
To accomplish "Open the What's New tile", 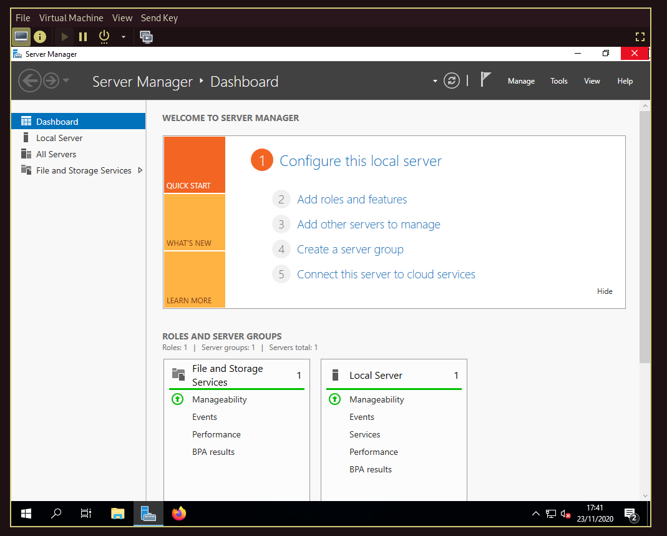I will 195,222.
